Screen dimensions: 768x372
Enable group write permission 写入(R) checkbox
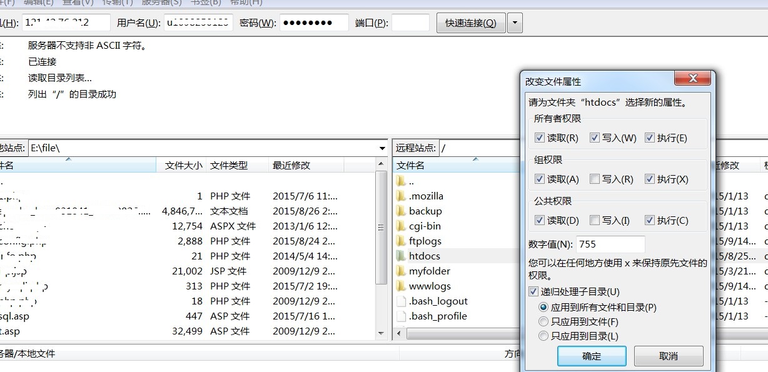(x=595, y=179)
